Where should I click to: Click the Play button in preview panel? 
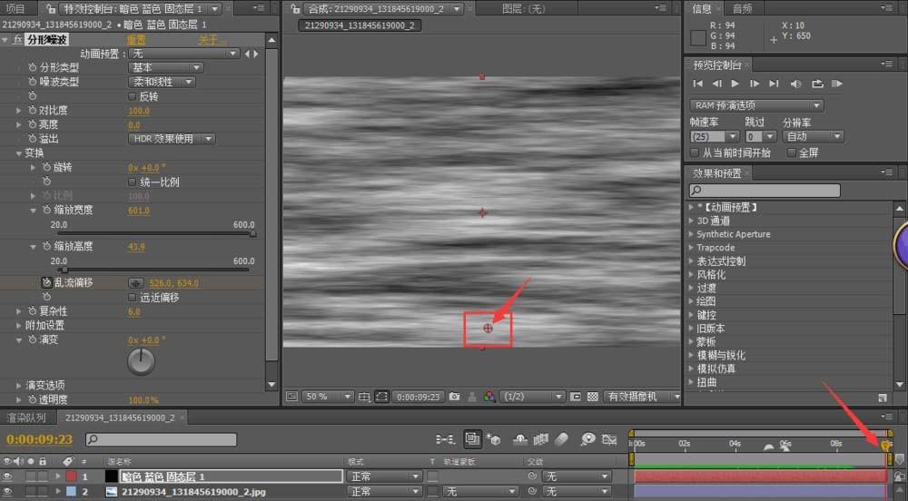click(x=735, y=84)
